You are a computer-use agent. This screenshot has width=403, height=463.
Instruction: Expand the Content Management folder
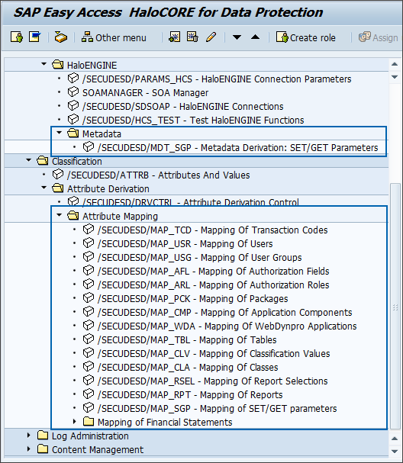coord(28,449)
